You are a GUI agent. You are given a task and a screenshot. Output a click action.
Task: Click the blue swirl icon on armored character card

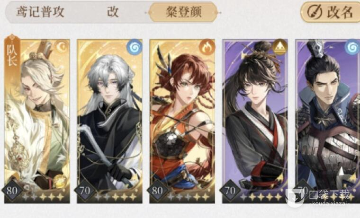pyautogui.click(x=352, y=47)
